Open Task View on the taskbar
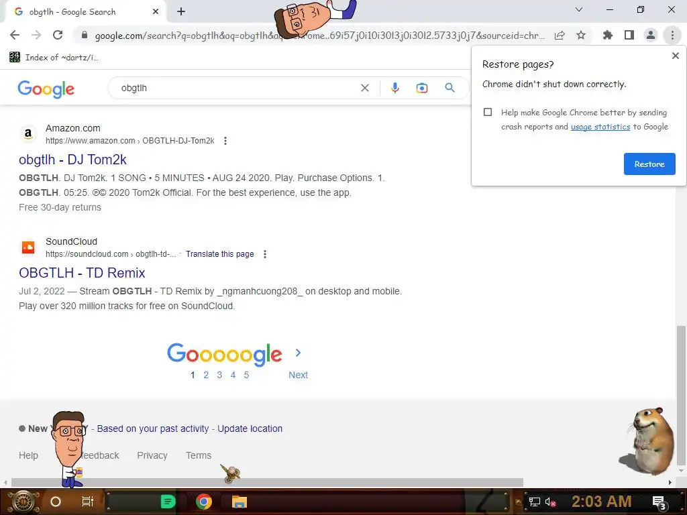This screenshot has height=515, width=687. tap(88, 502)
